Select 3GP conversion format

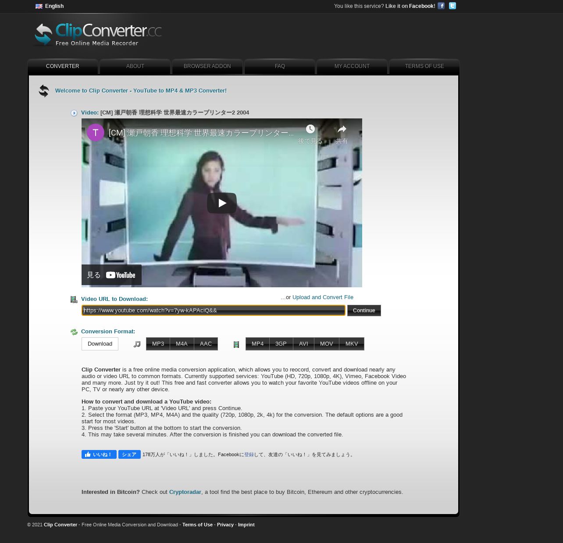281,344
